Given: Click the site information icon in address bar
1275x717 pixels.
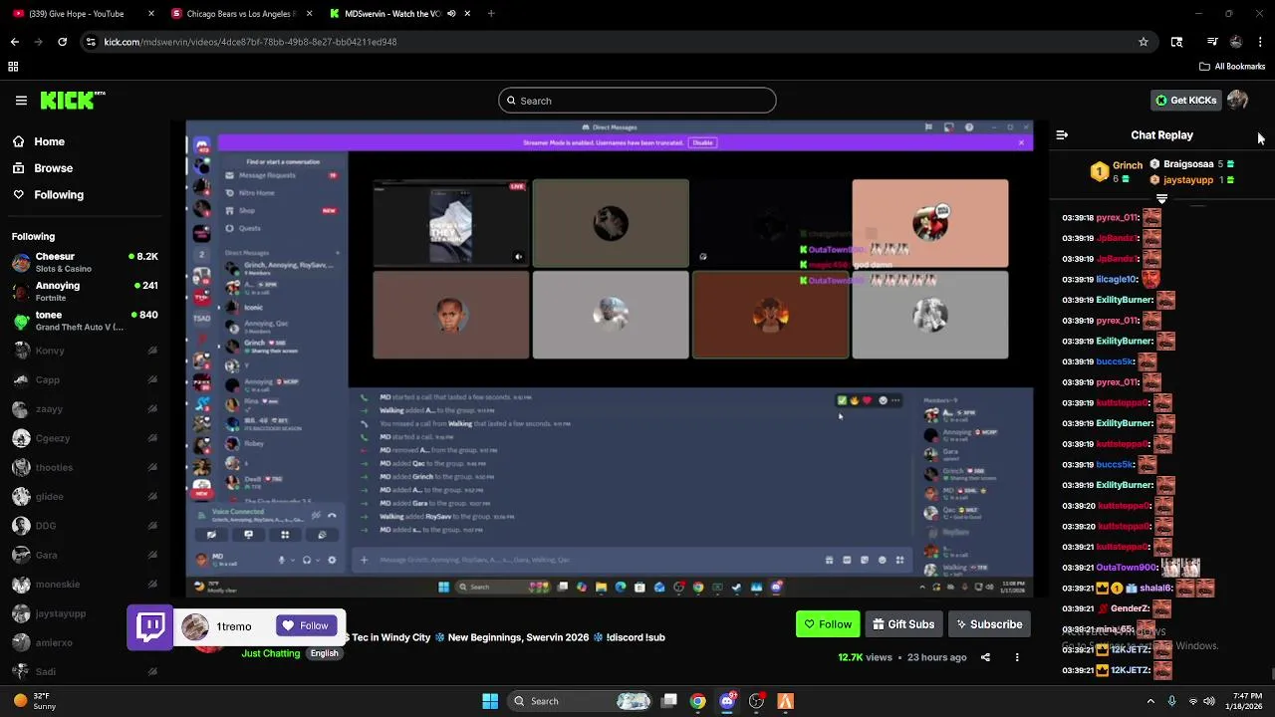Looking at the screenshot, I should click(x=91, y=42).
